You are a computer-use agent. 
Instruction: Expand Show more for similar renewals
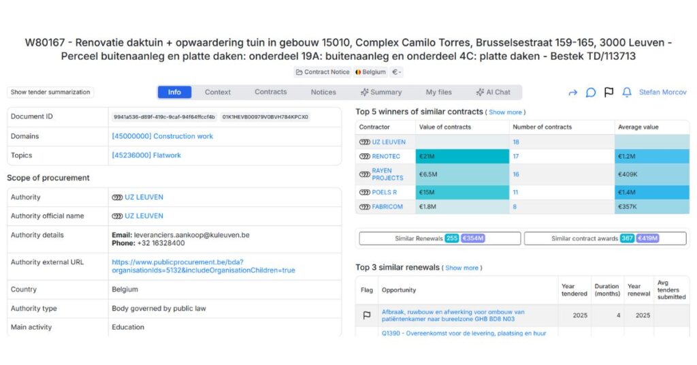pos(462,268)
